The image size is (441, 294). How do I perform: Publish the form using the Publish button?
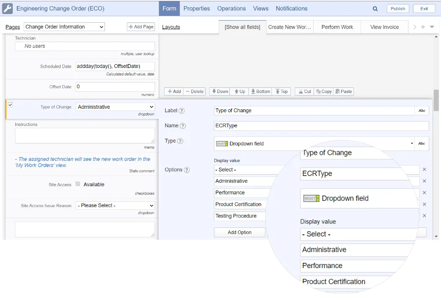[x=397, y=8]
